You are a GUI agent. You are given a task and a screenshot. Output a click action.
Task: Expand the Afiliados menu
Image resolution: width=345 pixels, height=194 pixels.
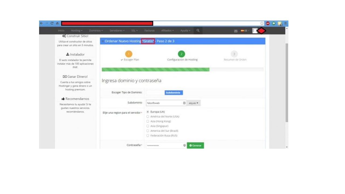[x=167, y=31]
